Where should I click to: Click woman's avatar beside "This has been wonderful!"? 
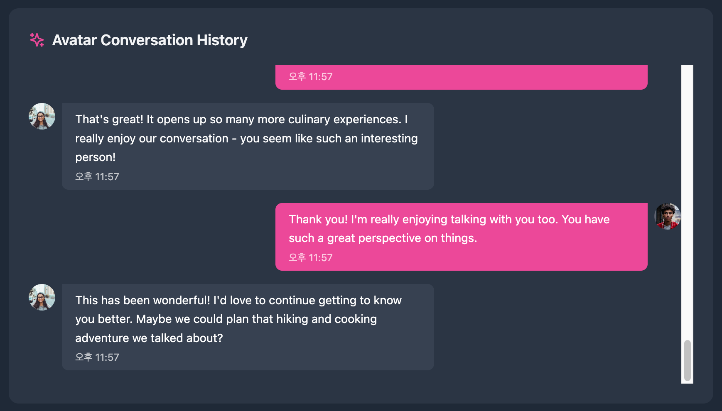tap(42, 297)
